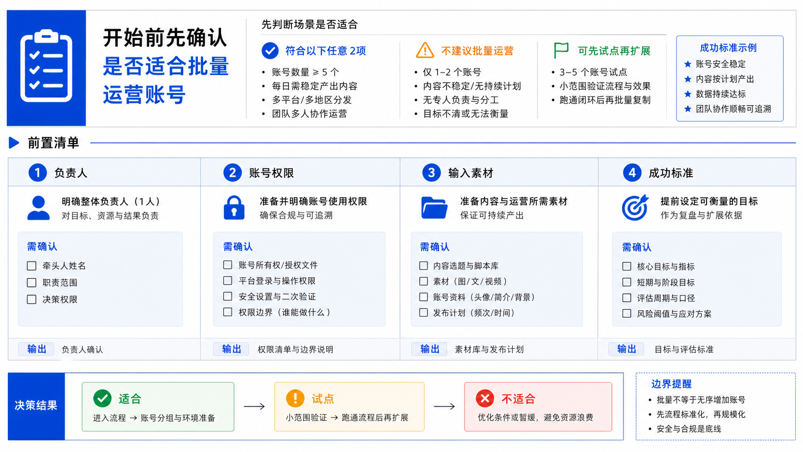Click the text 3–5 个账号试点
Viewport: 803px width, 452px height.
593,72
